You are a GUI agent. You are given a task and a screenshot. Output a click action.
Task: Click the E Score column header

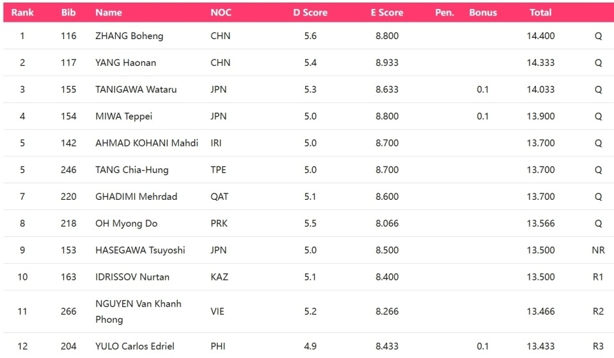(x=387, y=13)
